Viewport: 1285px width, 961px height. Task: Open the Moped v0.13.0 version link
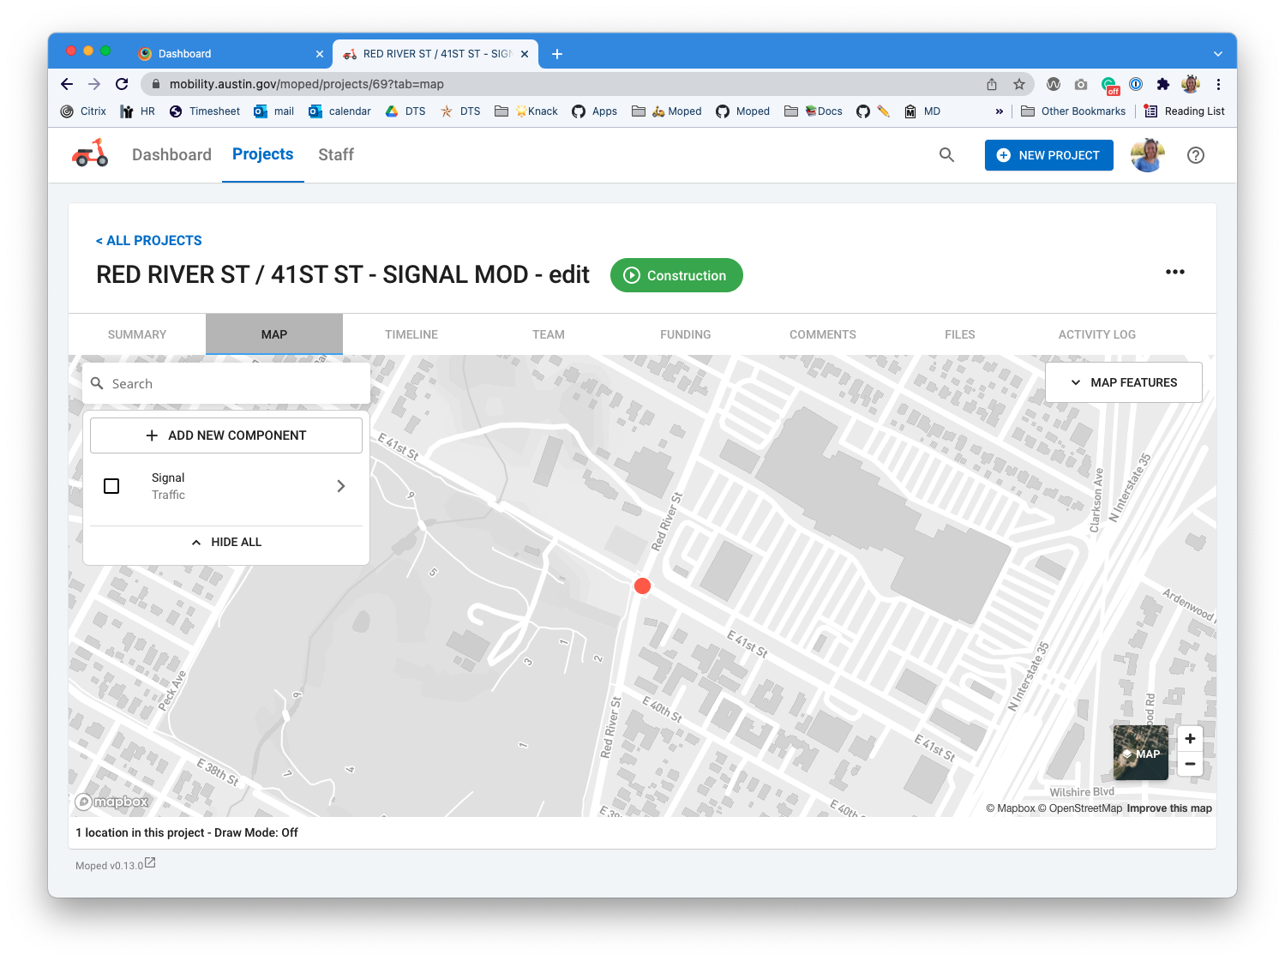(x=109, y=866)
